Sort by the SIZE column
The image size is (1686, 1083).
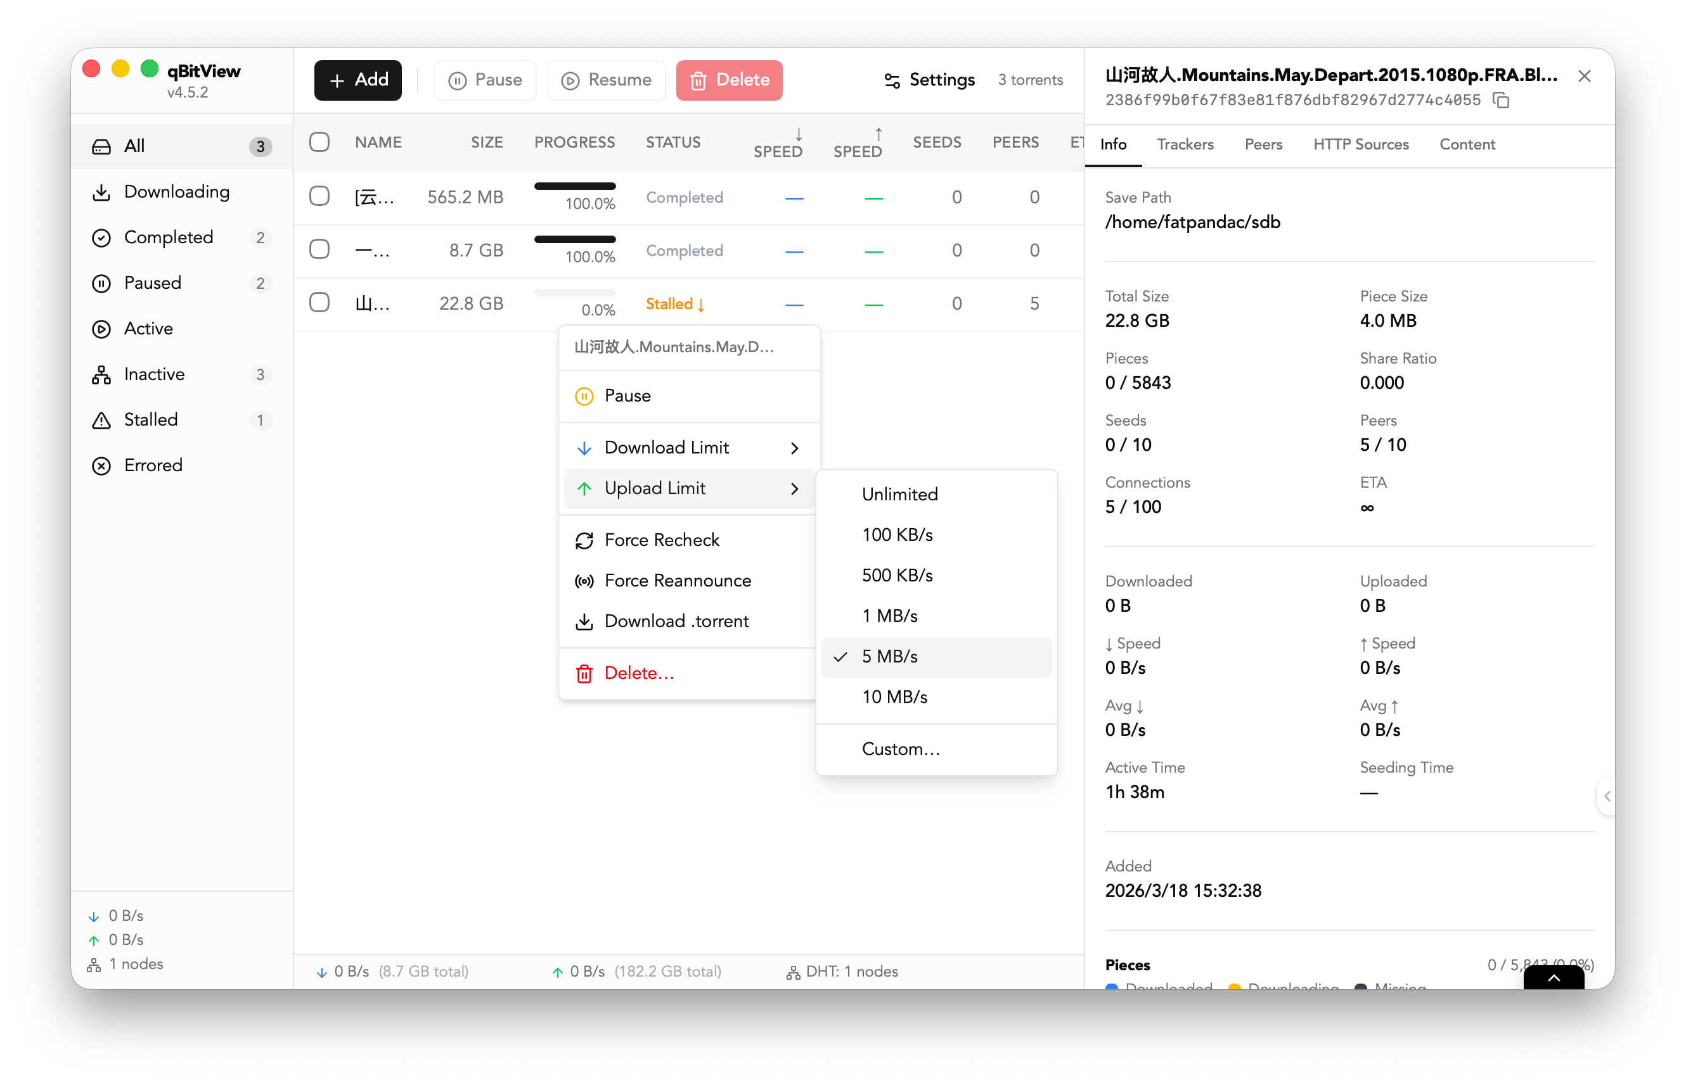[487, 142]
